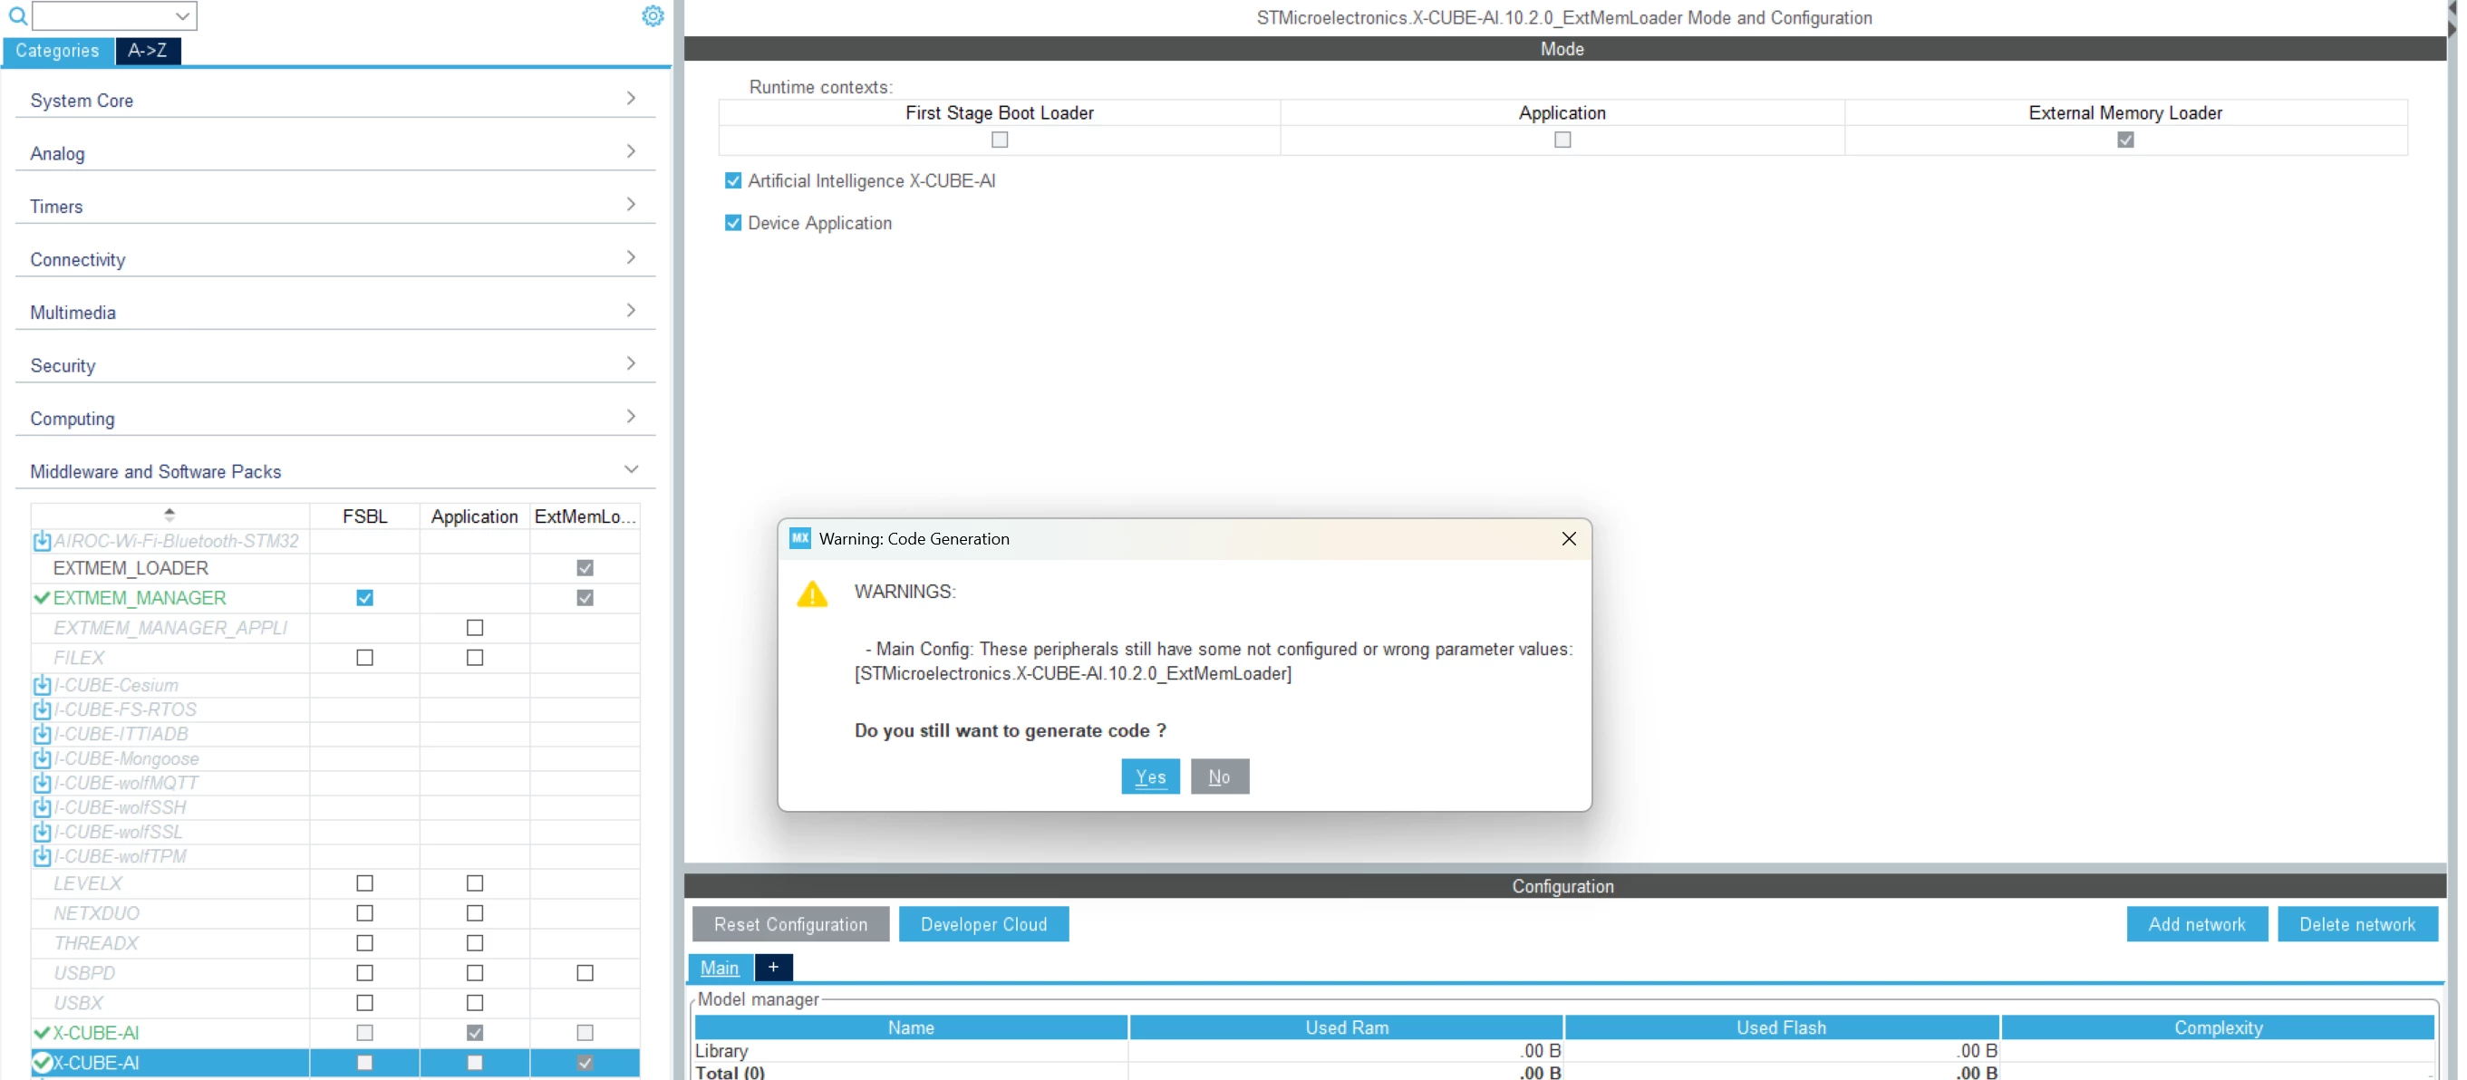Expand the System Core category
The width and height of the screenshot is (2467, 1080).
click(335, 100)
